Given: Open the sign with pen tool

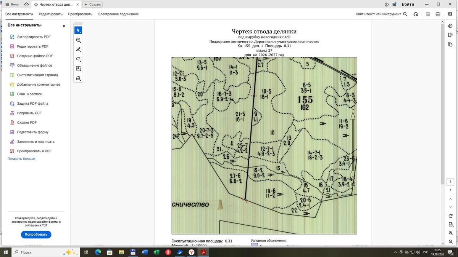Looking at the screenshot, I should click(x=78, y=78).
